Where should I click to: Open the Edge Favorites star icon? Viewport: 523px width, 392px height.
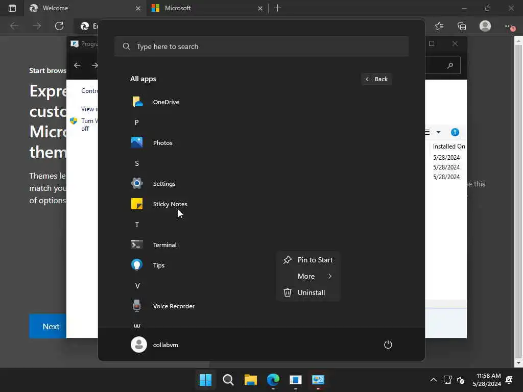(x=439, y=26)
